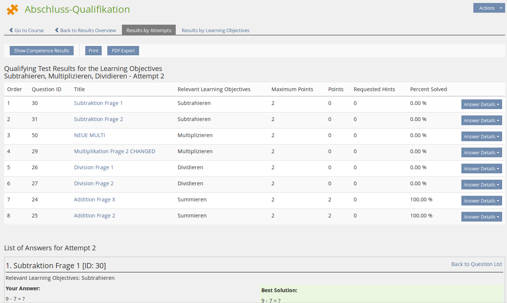Viewport: 507px width, 303px height.
Task: Switch to Results by Learning Objectives tab
Action: pos(215,30)
